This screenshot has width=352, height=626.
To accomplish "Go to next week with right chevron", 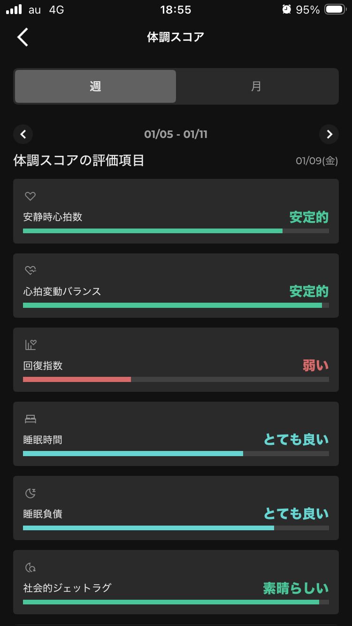I will [329, 134].
